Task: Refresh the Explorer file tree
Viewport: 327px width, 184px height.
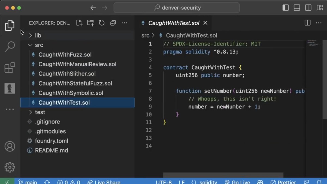Action: point(102,23)
